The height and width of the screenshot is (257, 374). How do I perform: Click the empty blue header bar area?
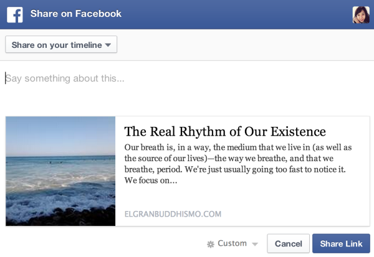coord(237,14)
